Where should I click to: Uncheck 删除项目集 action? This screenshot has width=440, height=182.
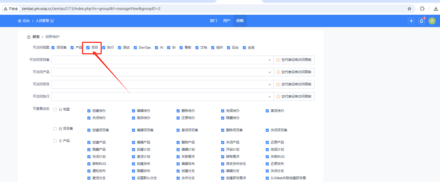coord(223,130)
